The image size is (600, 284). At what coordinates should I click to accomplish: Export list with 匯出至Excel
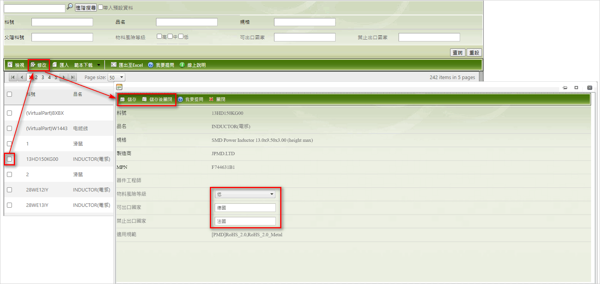tap(127, 65)
